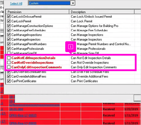Uncheck CanManagePermitNumbers checkbox
The height and width of the screenshot is (125, 141).
point(9,44)
